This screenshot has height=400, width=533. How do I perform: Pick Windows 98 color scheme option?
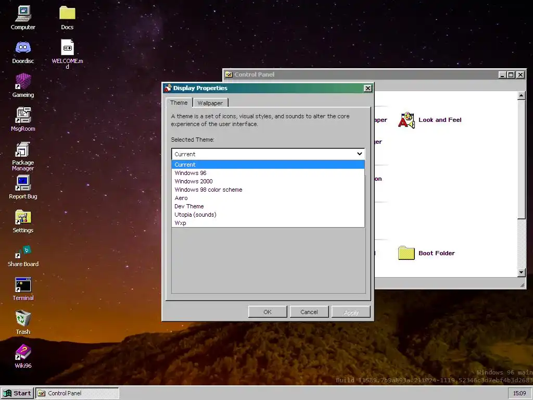268,190
